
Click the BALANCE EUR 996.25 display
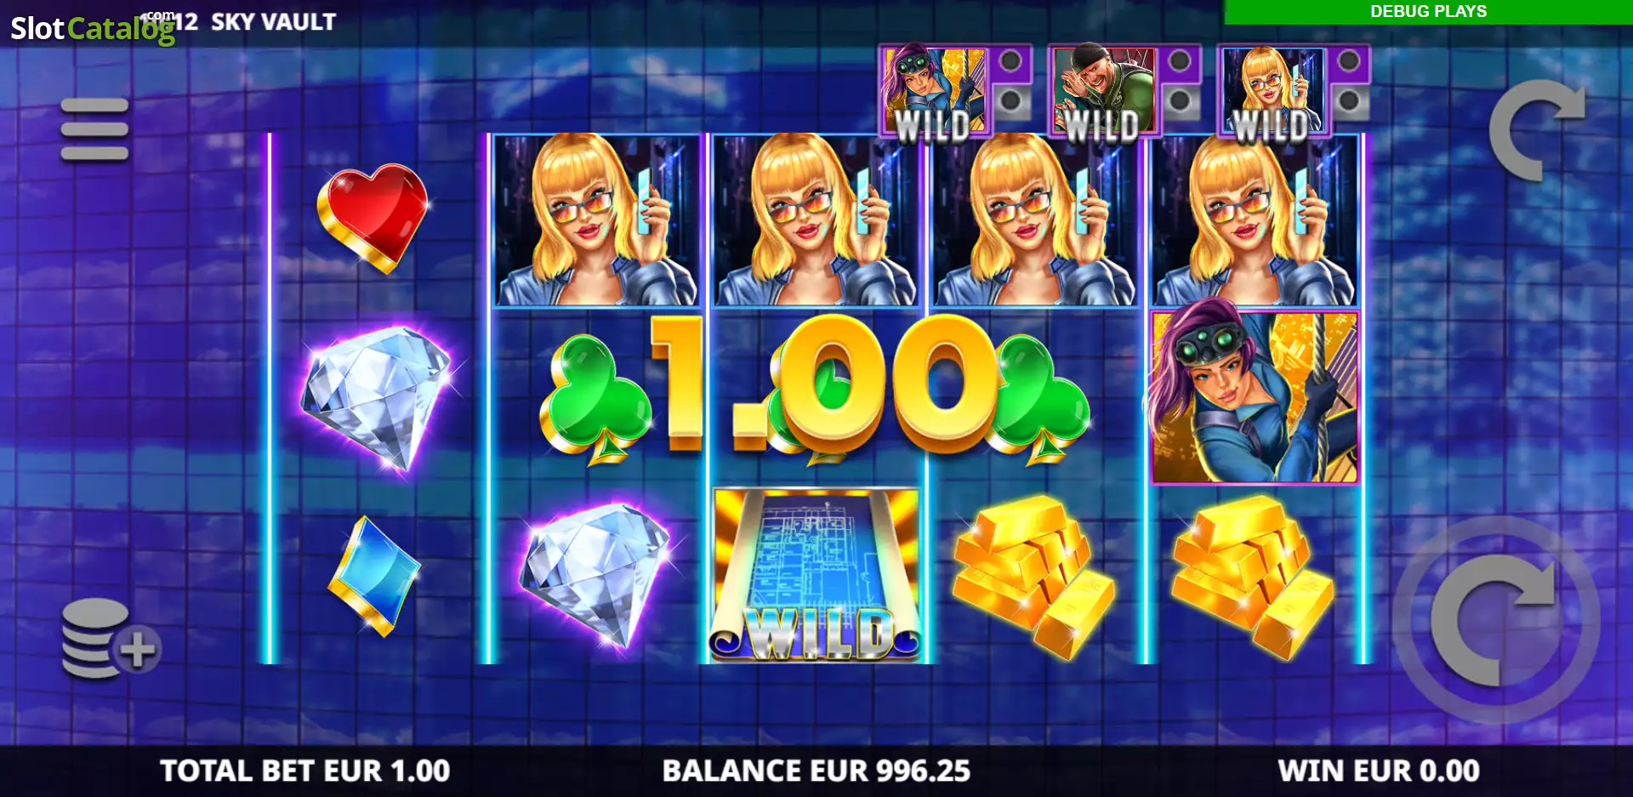(816, 771)
